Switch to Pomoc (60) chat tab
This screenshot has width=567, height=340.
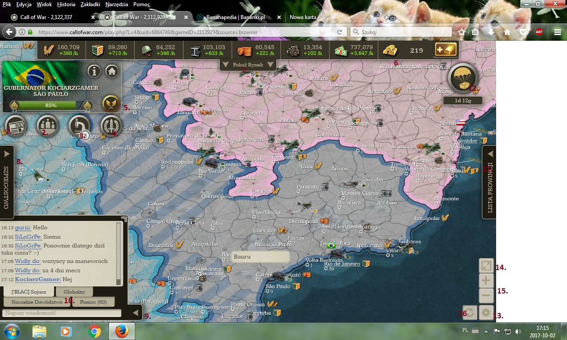pyautogui.click(x=93, y=302)
